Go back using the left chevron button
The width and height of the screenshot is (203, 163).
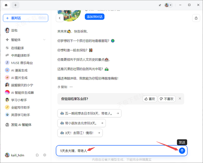pyautogui.click(x=60, y=18)
